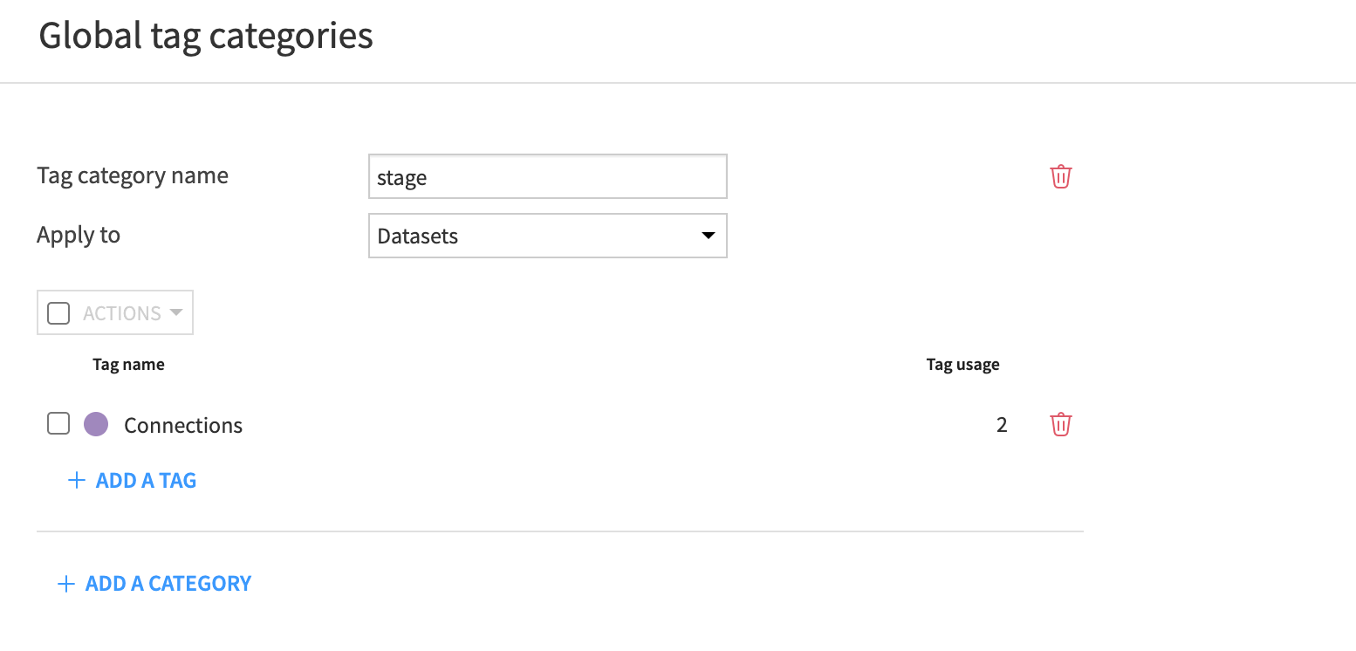Click the plus icon beside ADD A CATEGORY
Image resolution: width=1356 pixels, height=651 pixels.
point(66,583)
